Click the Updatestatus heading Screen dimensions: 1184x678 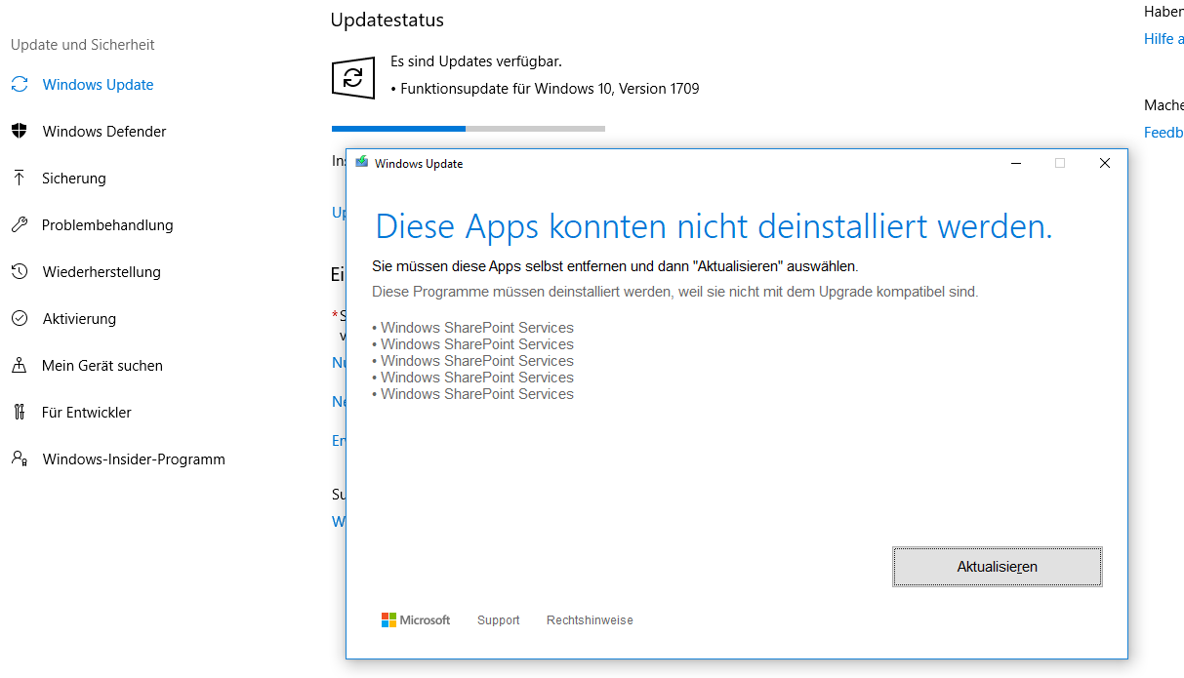click(388, 20)
